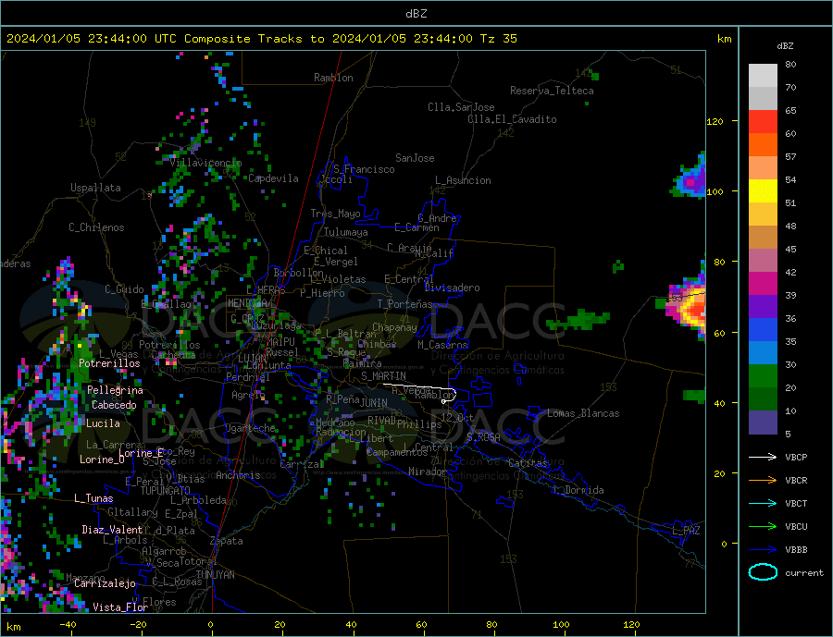Click the cyan 'current' ellipse legend icon
833x637 pixels.
763,572
